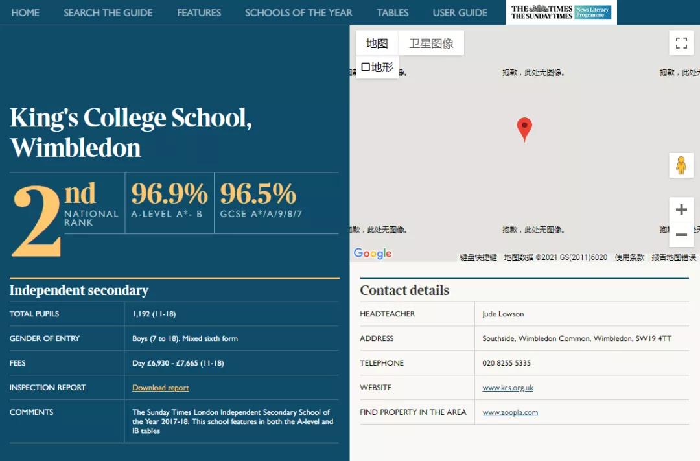Open the www.zoopla.com property link
Image resolution: width=700 pixels, height=461 pixels.
coord(510,412)
